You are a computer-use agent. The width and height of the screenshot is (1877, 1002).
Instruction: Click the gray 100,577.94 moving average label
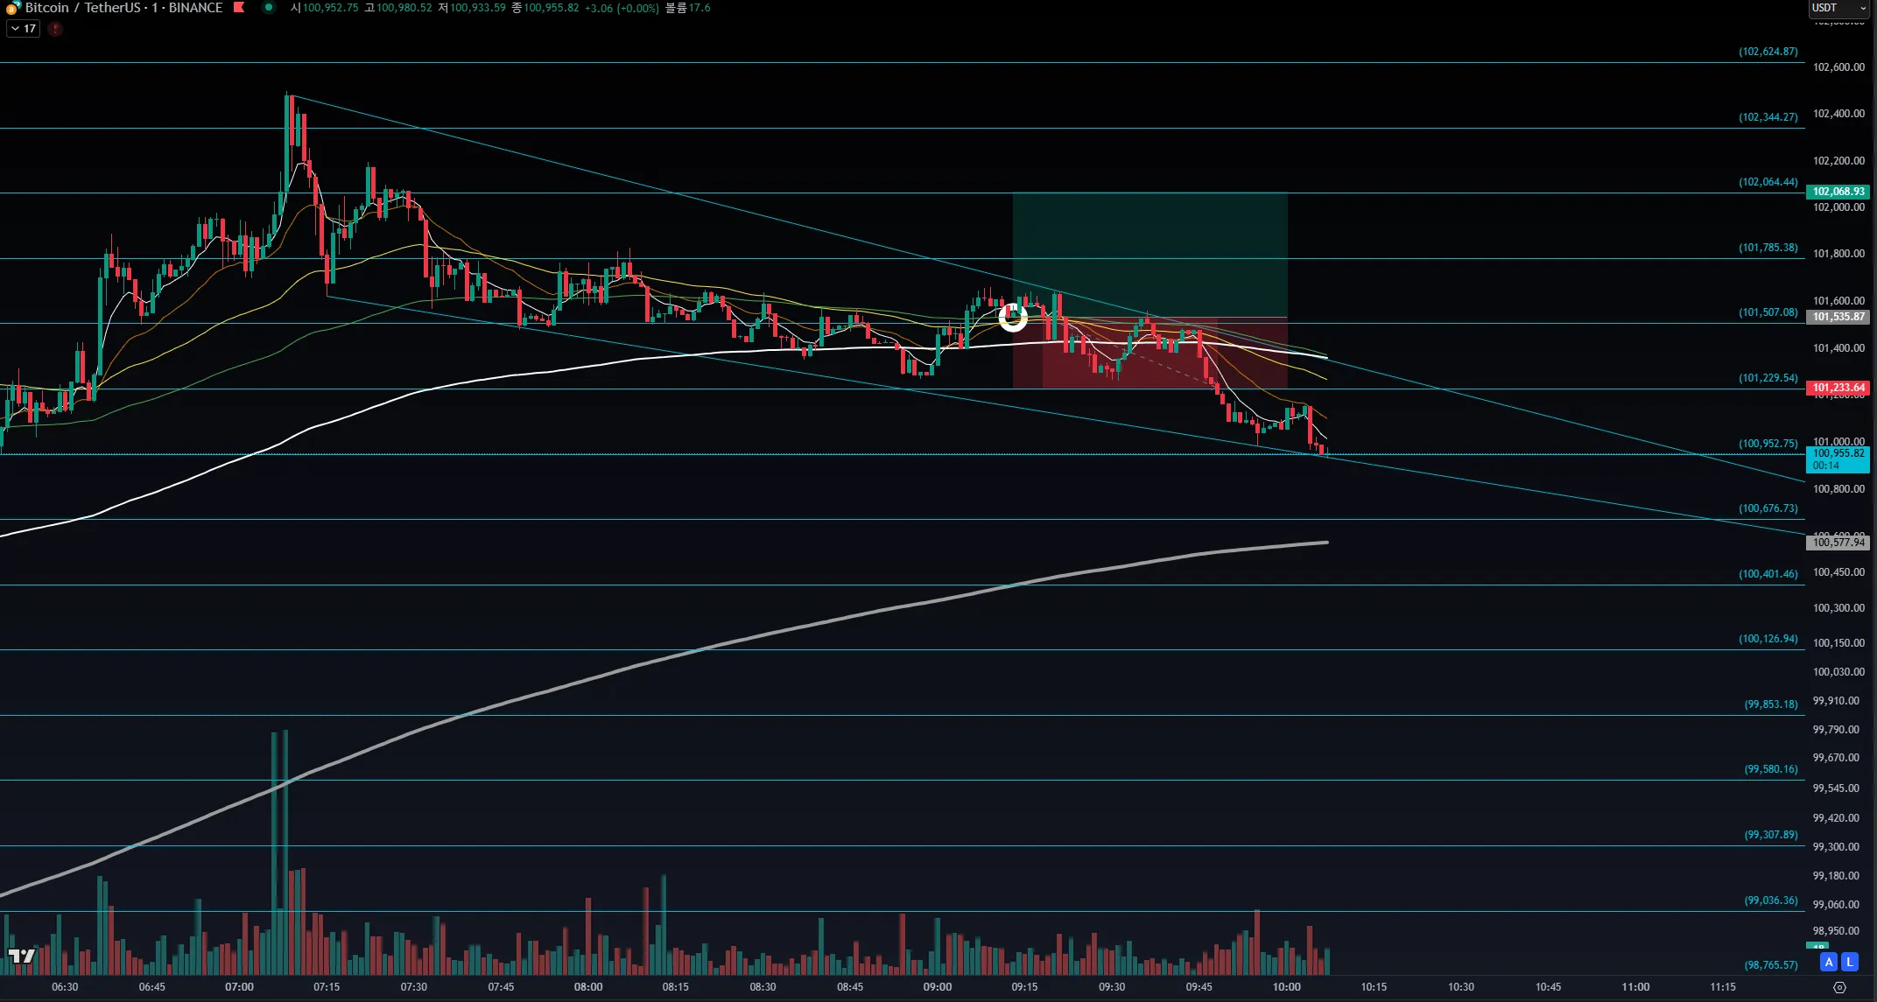(1838, 543)
